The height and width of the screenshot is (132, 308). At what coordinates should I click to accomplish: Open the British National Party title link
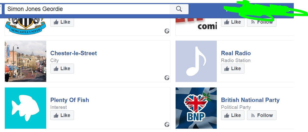coord(250,100)
